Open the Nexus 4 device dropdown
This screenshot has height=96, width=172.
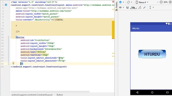pyautogui.click(x=142, y=2)
